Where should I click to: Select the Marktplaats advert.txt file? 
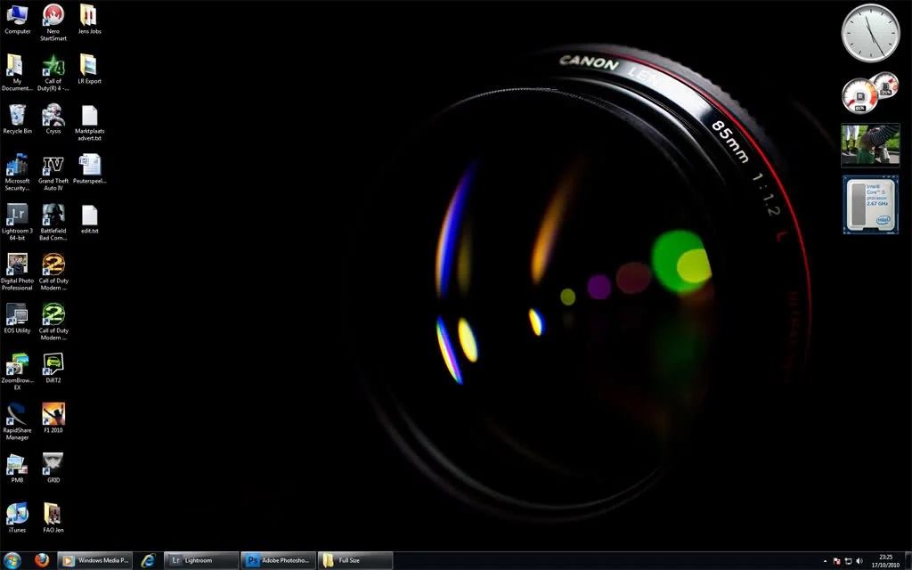[90, 123]
